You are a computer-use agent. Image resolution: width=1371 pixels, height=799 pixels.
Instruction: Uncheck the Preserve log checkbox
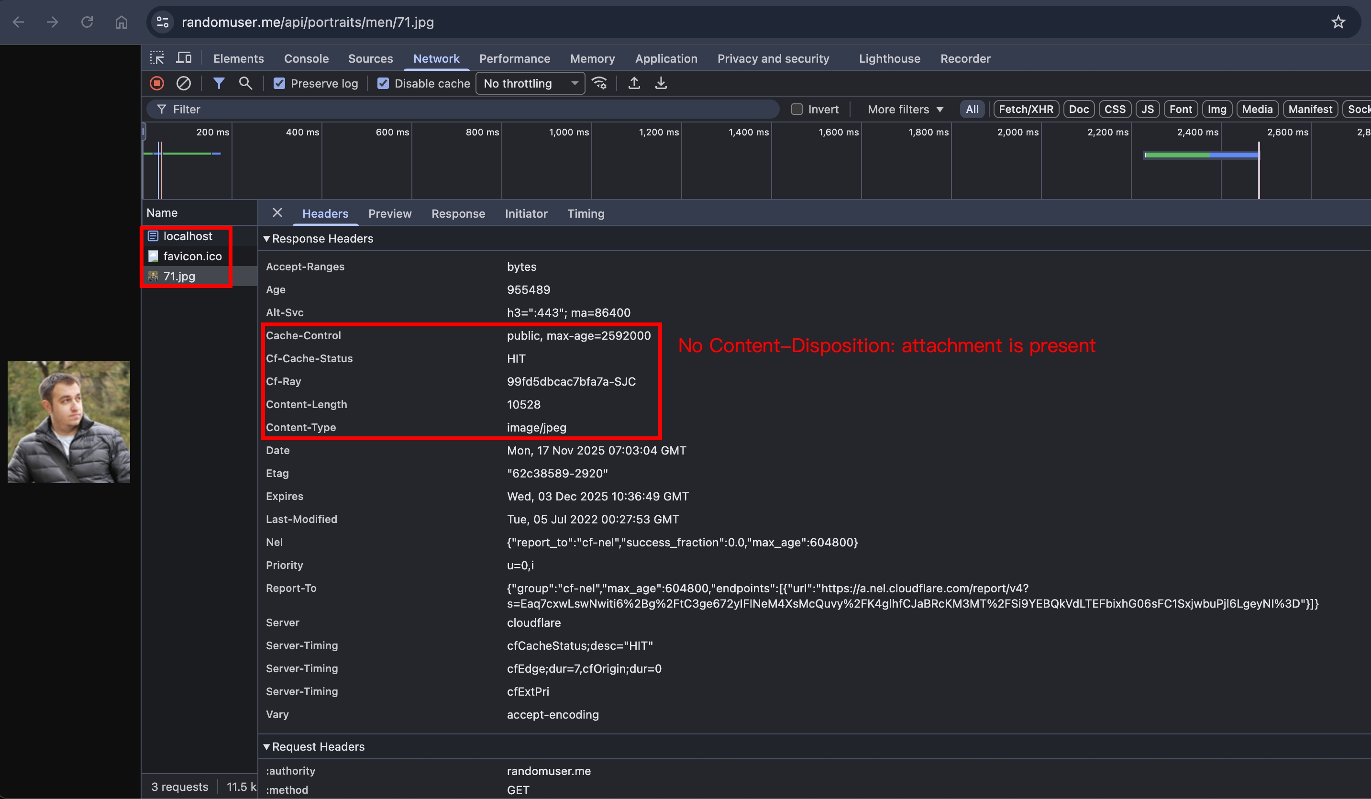coord(280,83)
